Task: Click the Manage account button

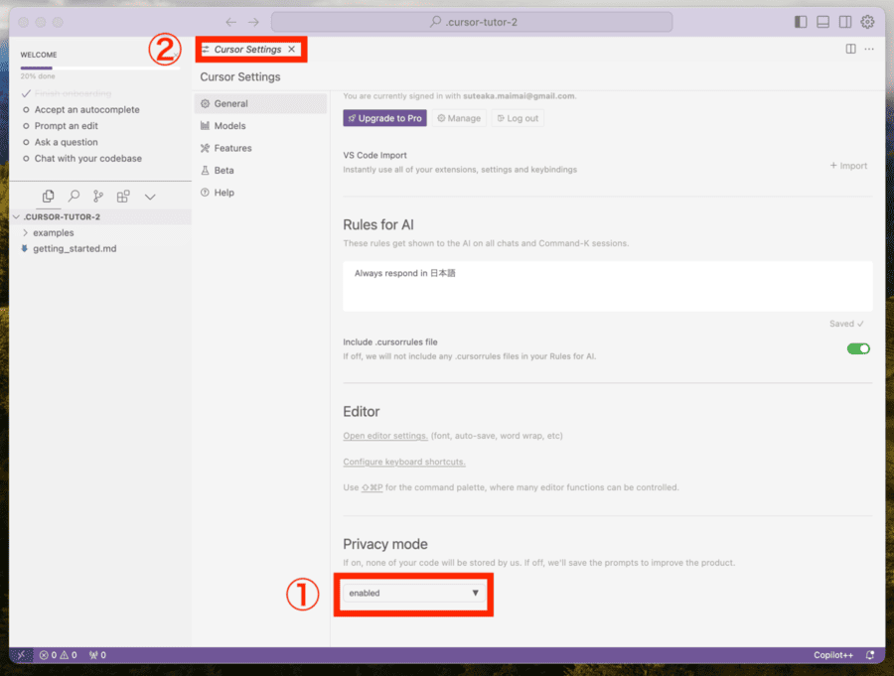Action: [x=459, y=118]
